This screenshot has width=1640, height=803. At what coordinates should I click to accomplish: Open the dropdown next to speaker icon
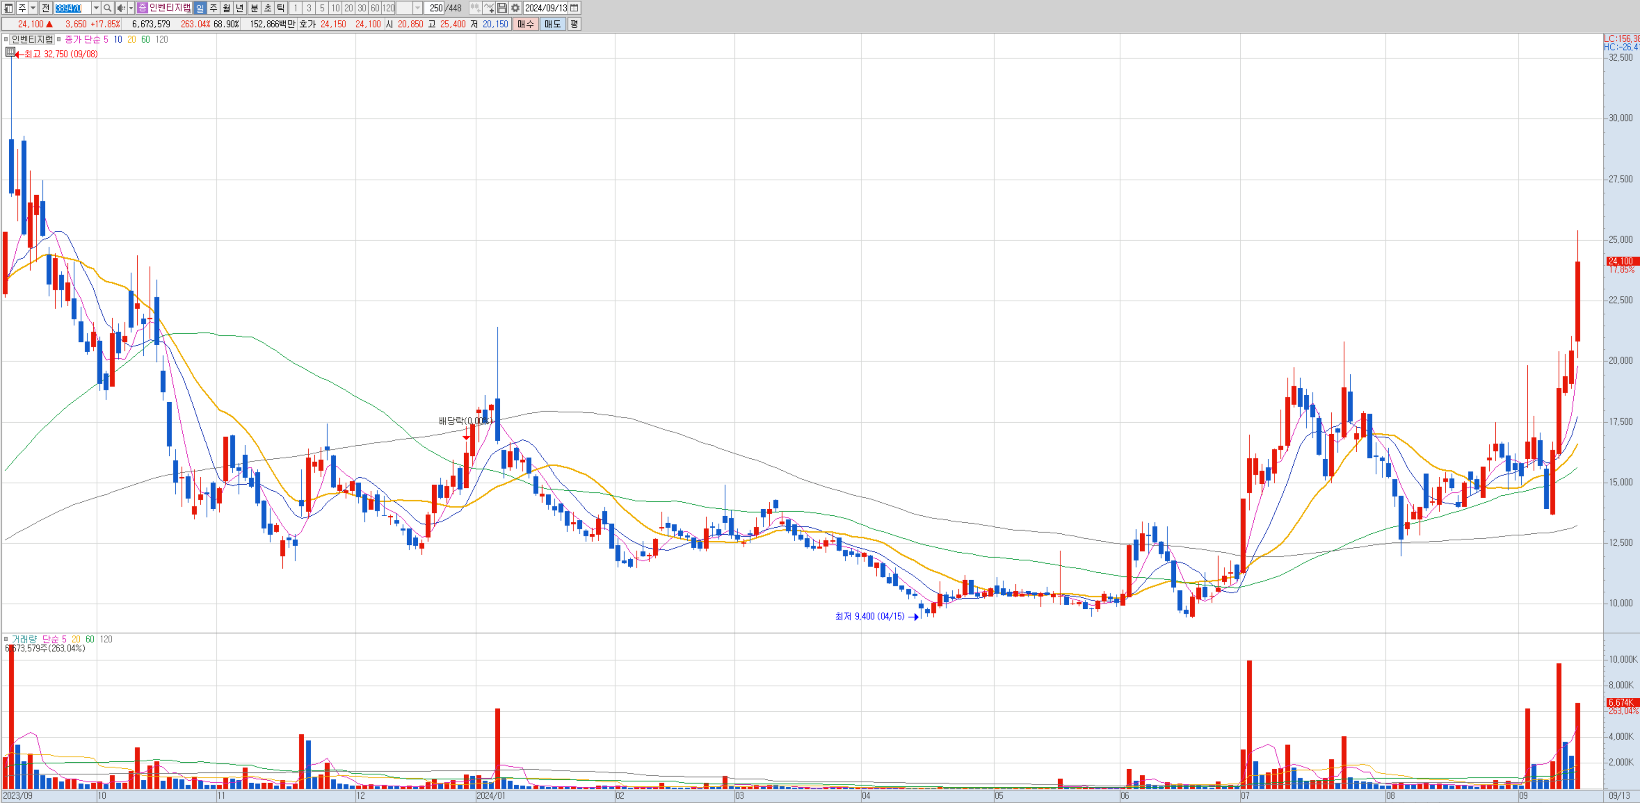coord(131,8)
